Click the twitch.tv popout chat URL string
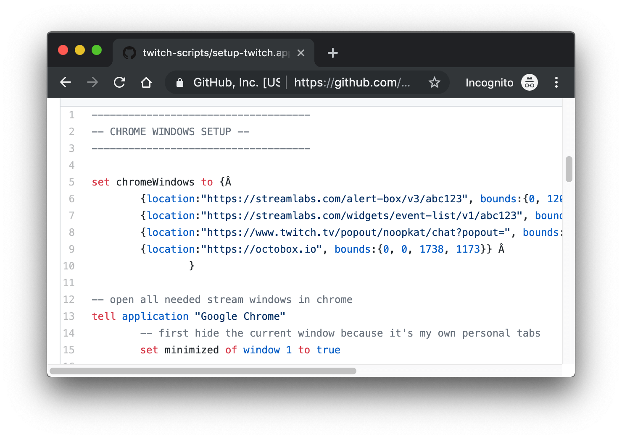 click(356, 233)
